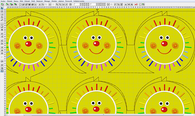The image size is (195, 116).
Task: Open the Volitelné moduly menu
Action: 79,1
